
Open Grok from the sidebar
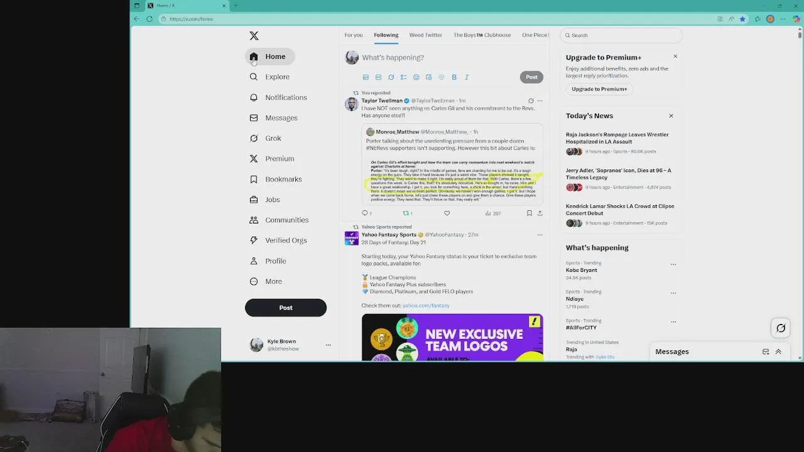tap(265, 138)
